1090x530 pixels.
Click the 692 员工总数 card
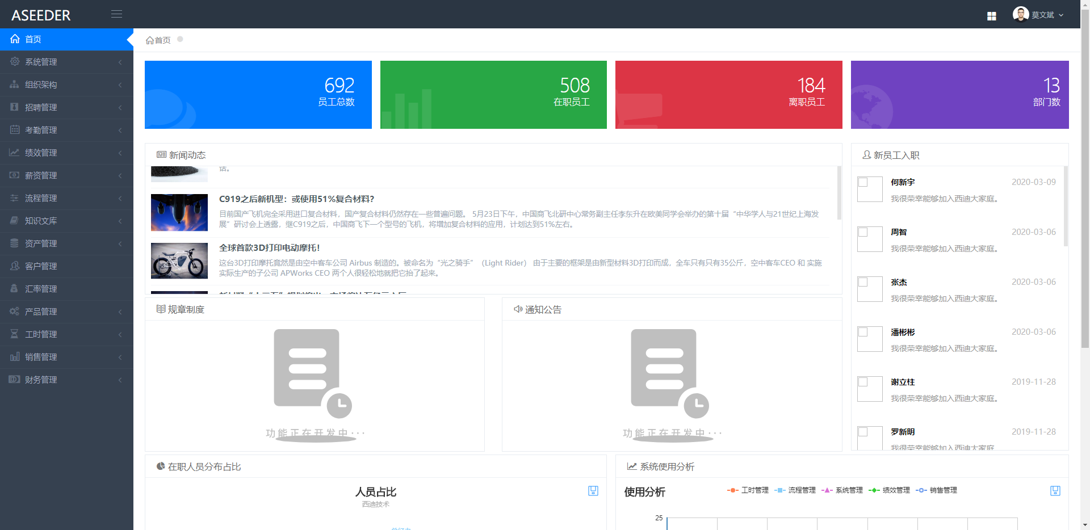point(258,95)
